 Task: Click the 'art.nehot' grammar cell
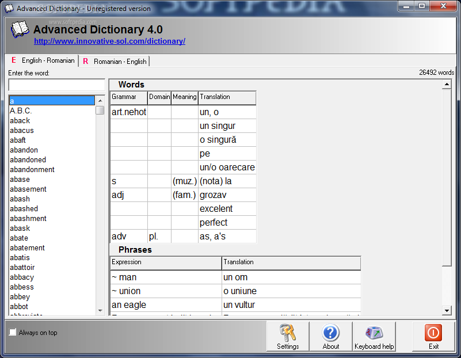129,112
